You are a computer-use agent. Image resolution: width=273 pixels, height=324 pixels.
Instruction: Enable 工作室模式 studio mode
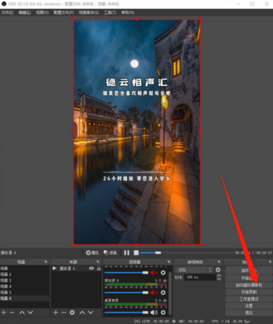[x=249, y=299]
